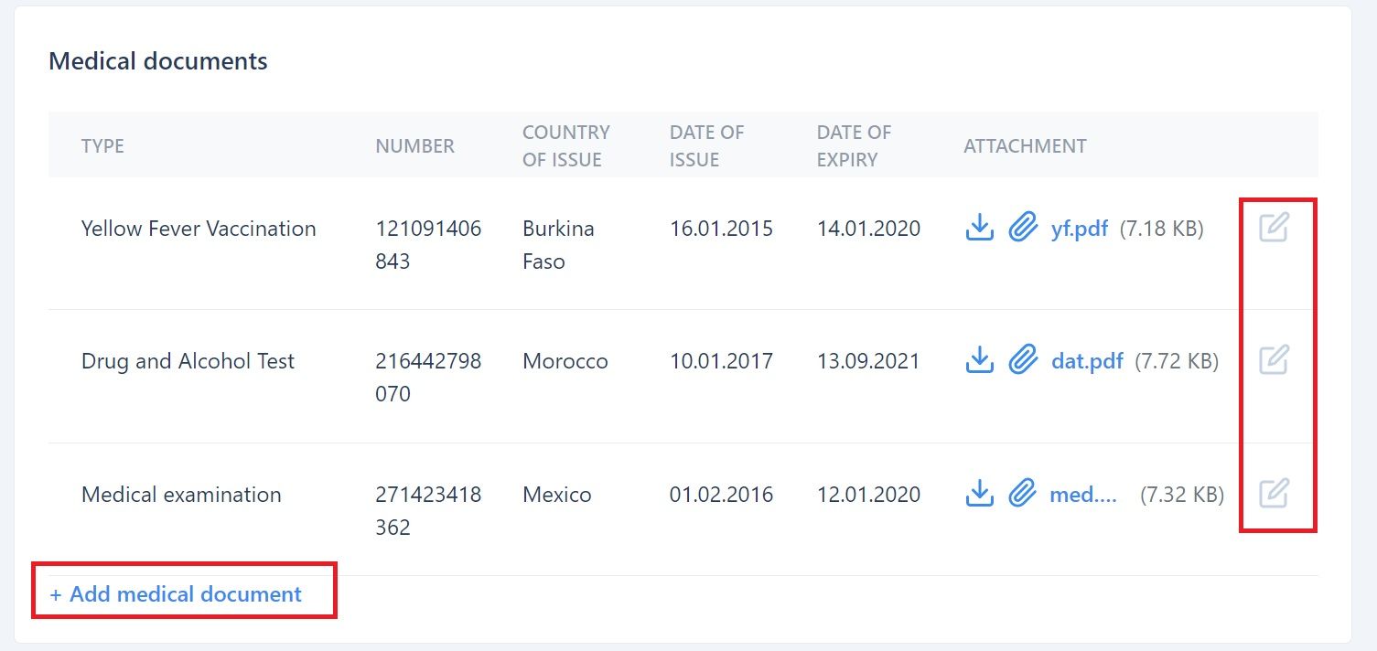
Task: Click paperclip icon next to yf.pdf
Action: click(1022, 228)
